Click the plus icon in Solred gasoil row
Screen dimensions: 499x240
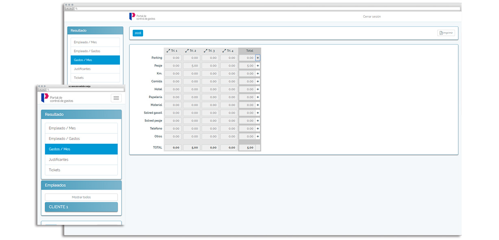258,113
